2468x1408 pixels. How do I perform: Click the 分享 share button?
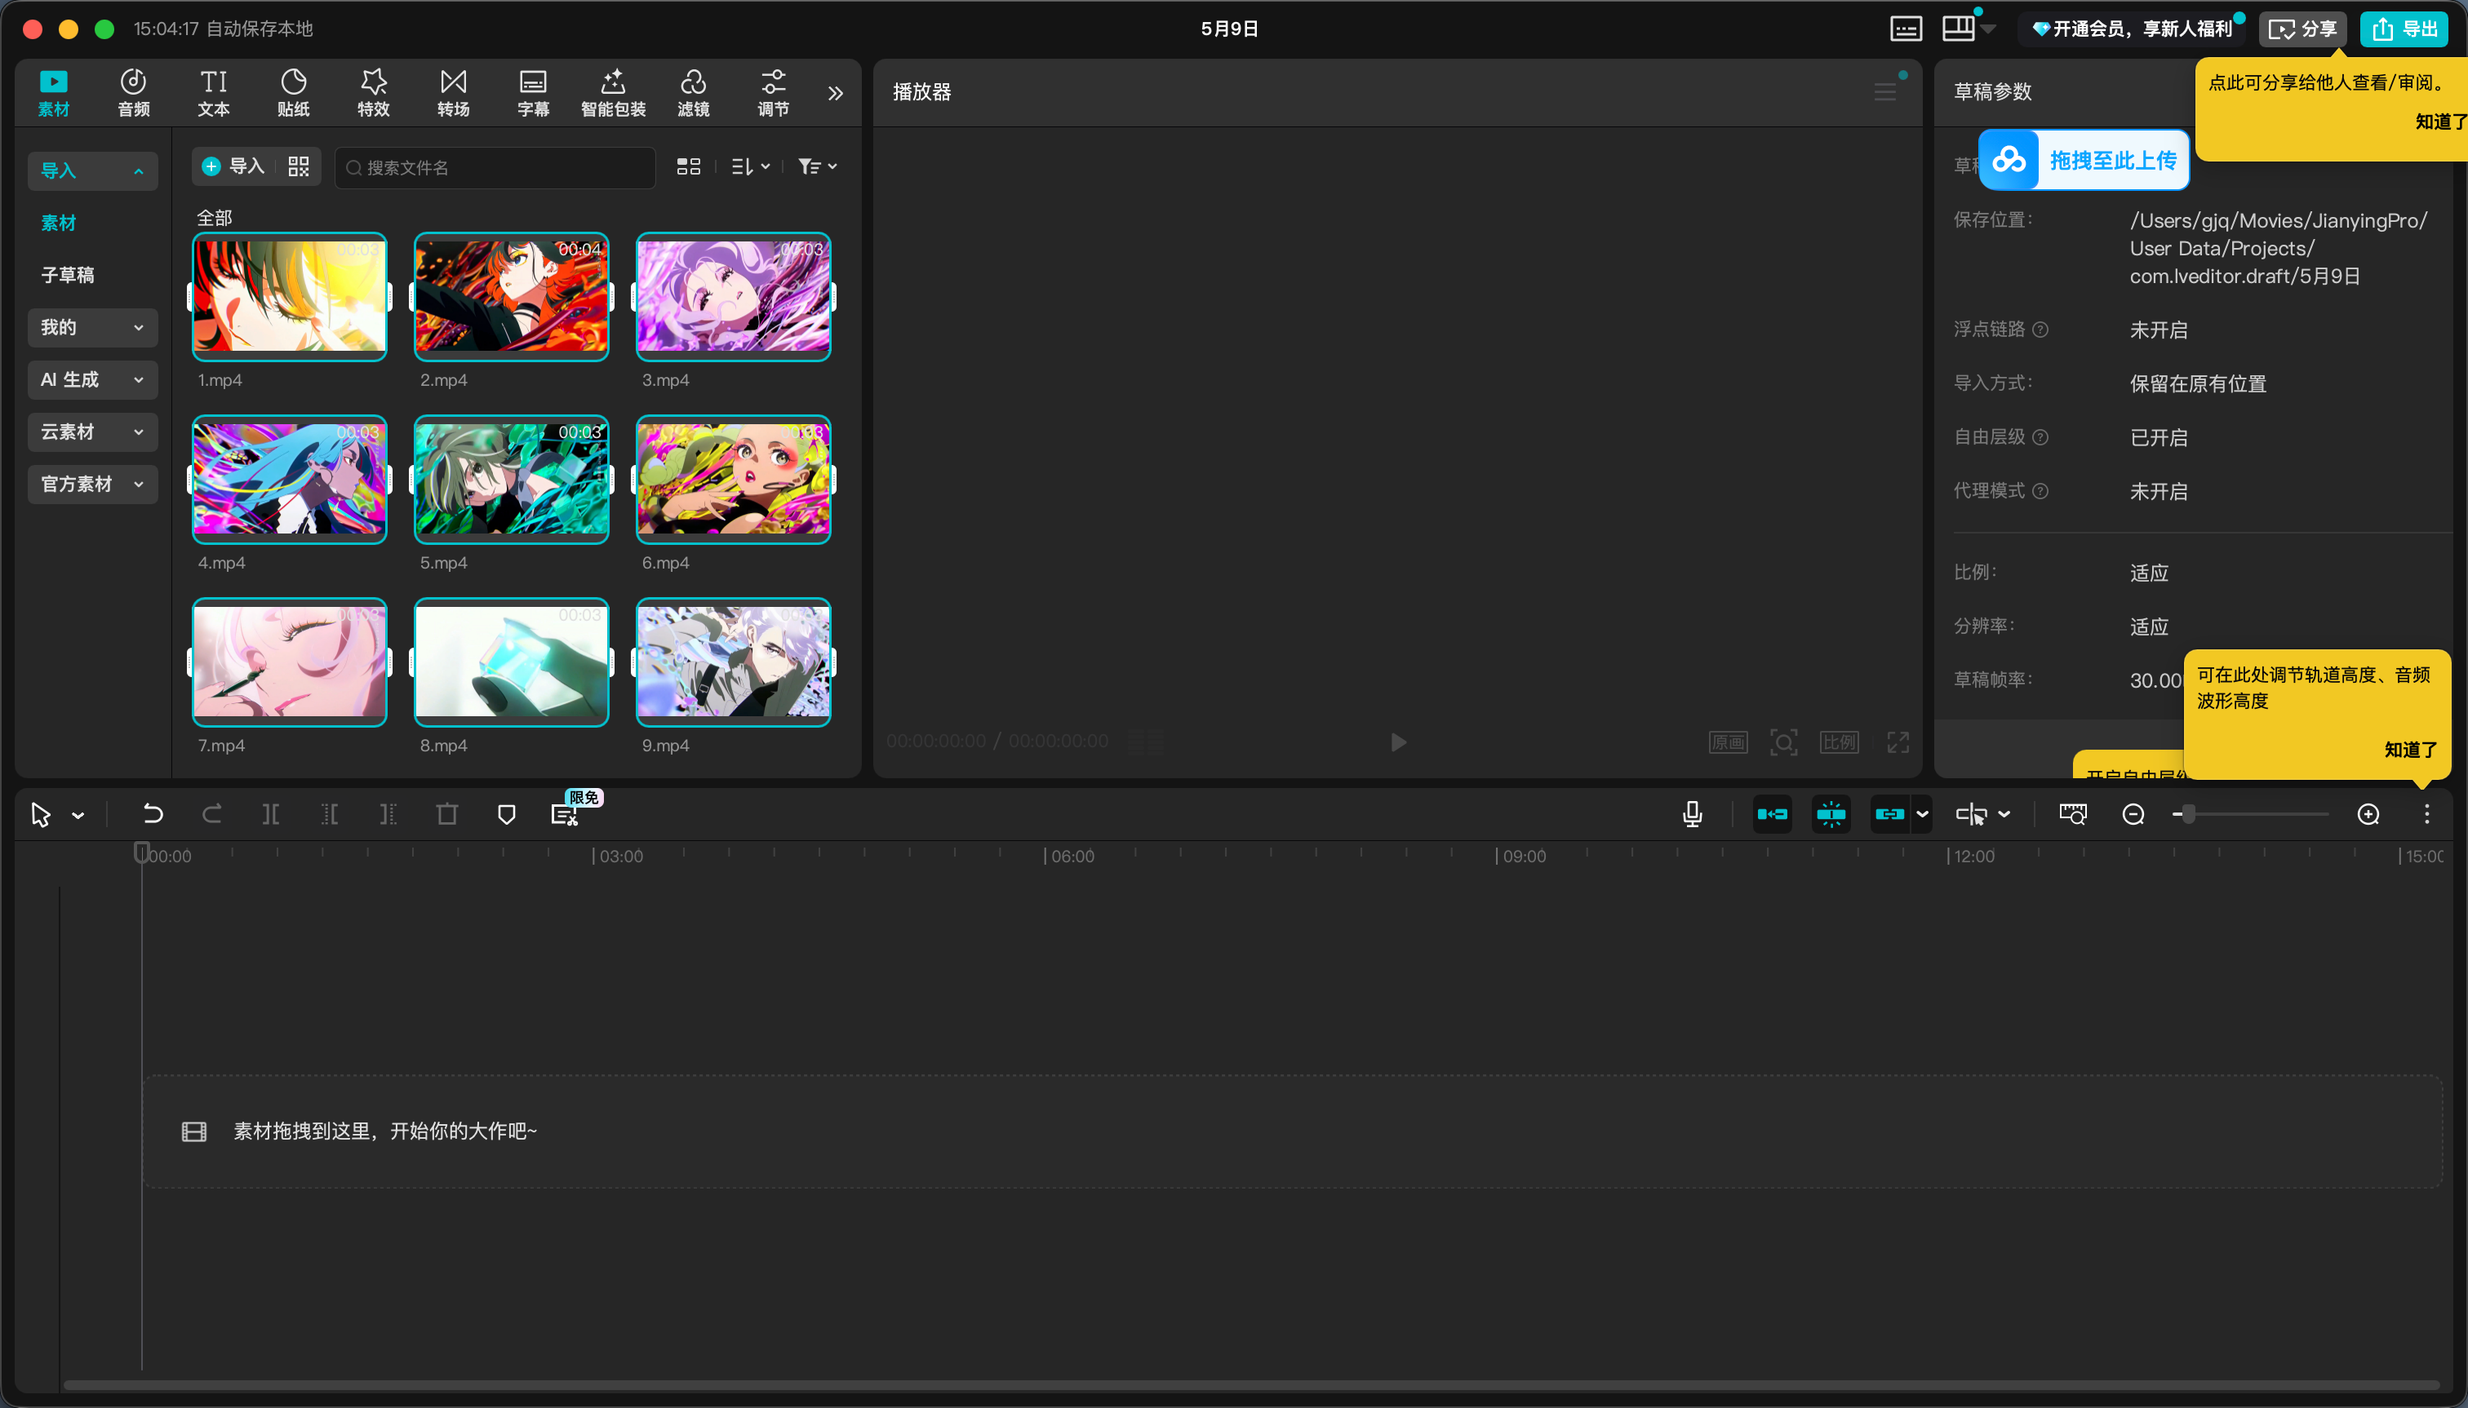[2303, 29]
